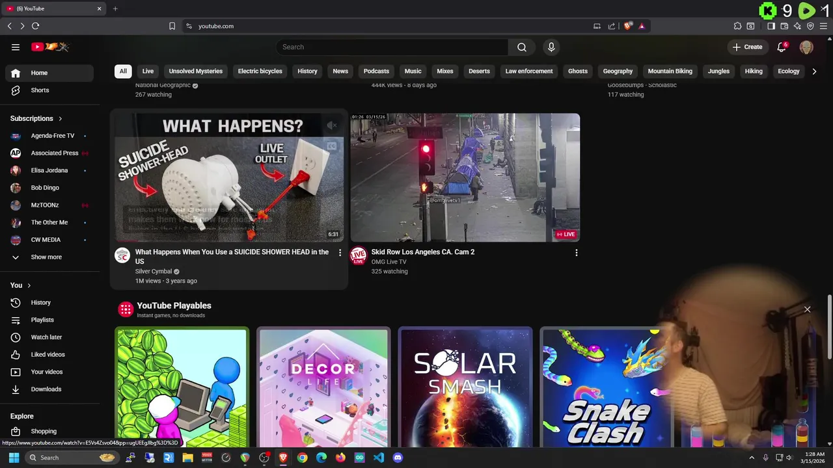
Task: Click the Skid Row live video thumbnail
Action: (465, 177)
